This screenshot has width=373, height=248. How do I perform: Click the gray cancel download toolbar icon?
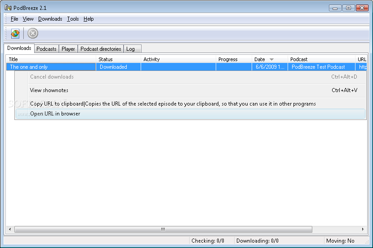click(x=33, y=33)
